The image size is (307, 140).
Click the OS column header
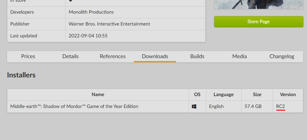coord(197,95)
